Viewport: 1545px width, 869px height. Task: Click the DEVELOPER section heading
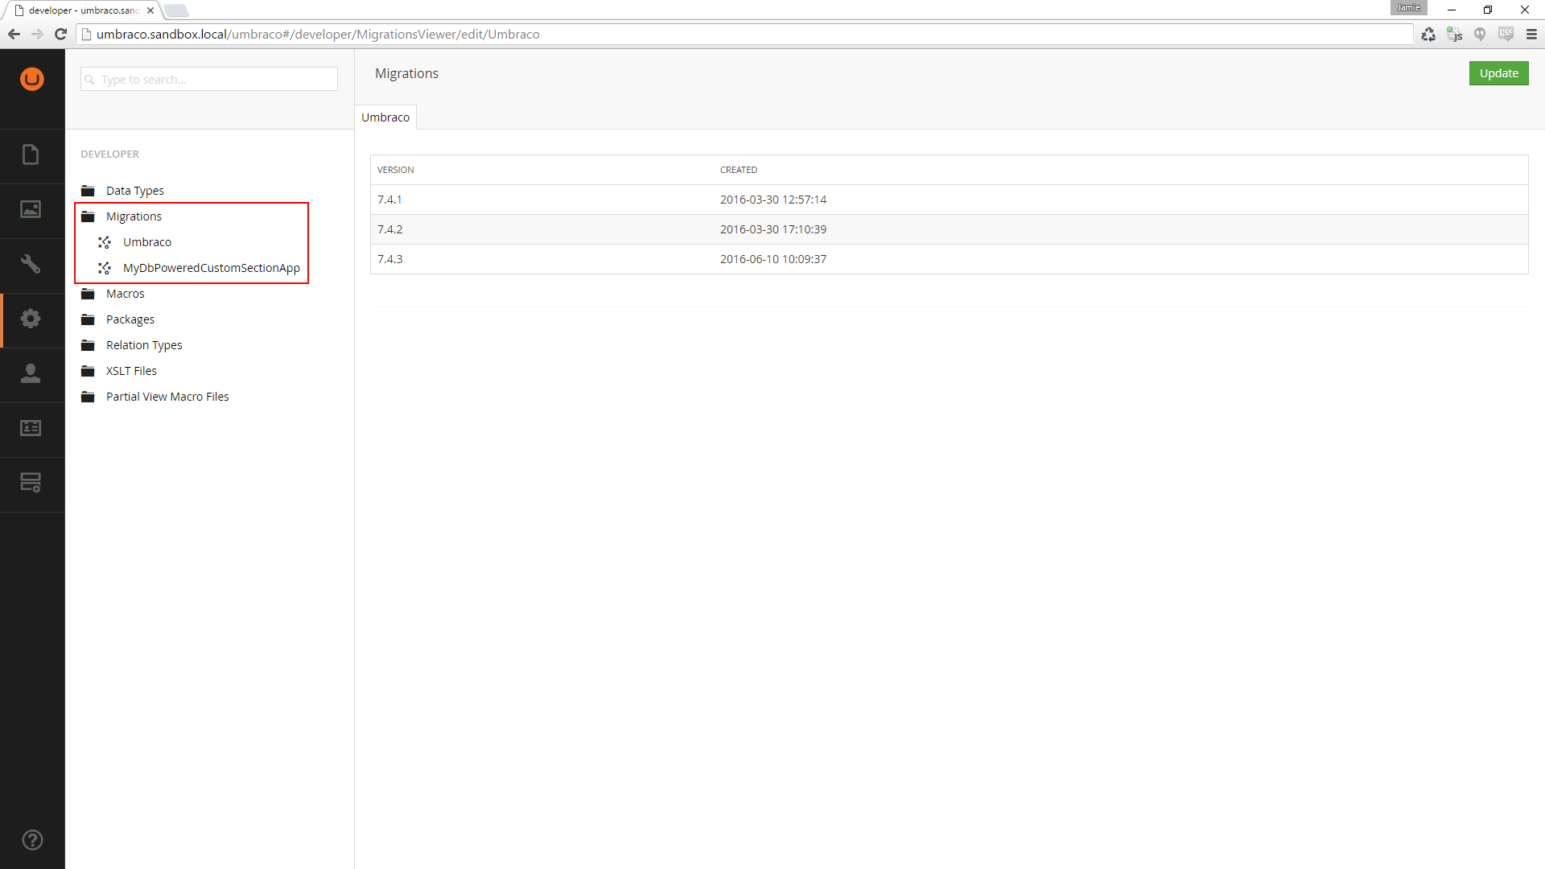click(109, 154)
